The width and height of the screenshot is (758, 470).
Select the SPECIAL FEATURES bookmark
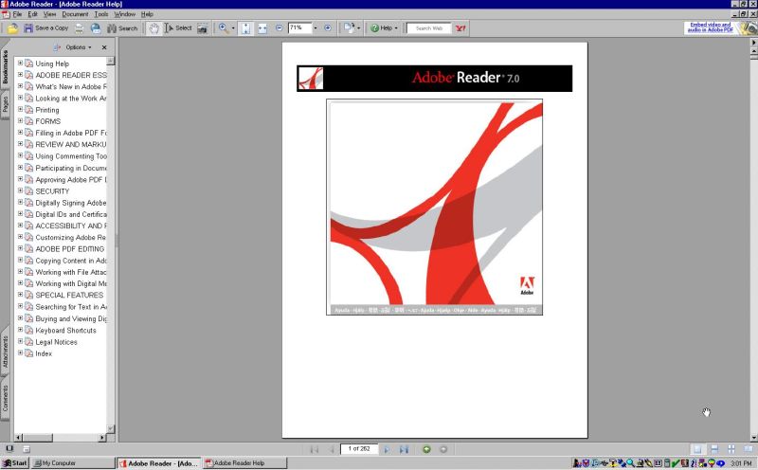pos(69,295)
